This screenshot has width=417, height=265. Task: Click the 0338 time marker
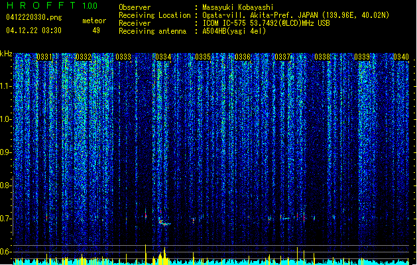tap(322, 57)
